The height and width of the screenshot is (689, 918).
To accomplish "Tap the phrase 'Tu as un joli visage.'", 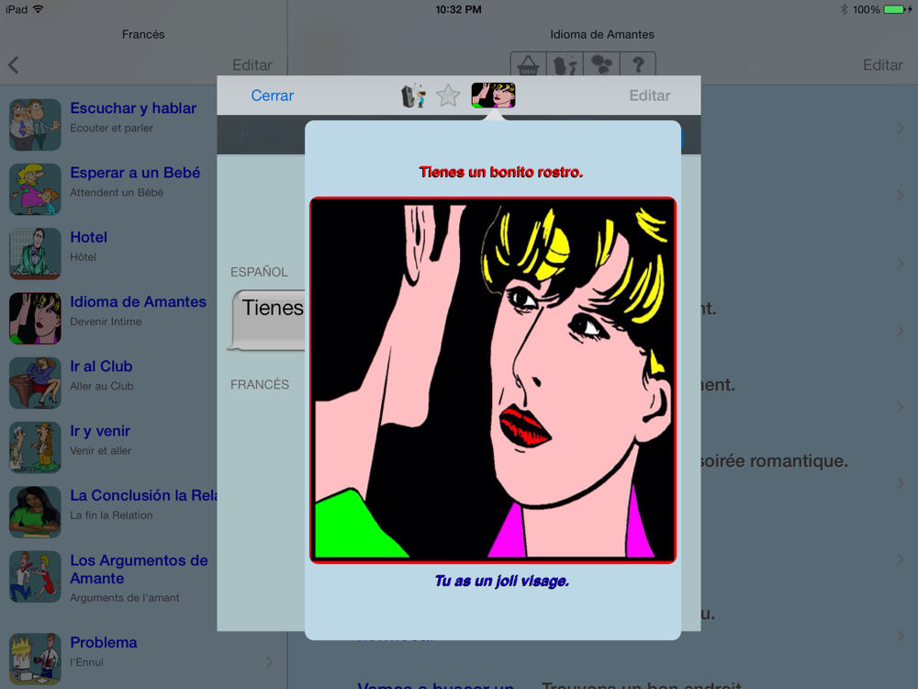I will (x=502, y=582).
